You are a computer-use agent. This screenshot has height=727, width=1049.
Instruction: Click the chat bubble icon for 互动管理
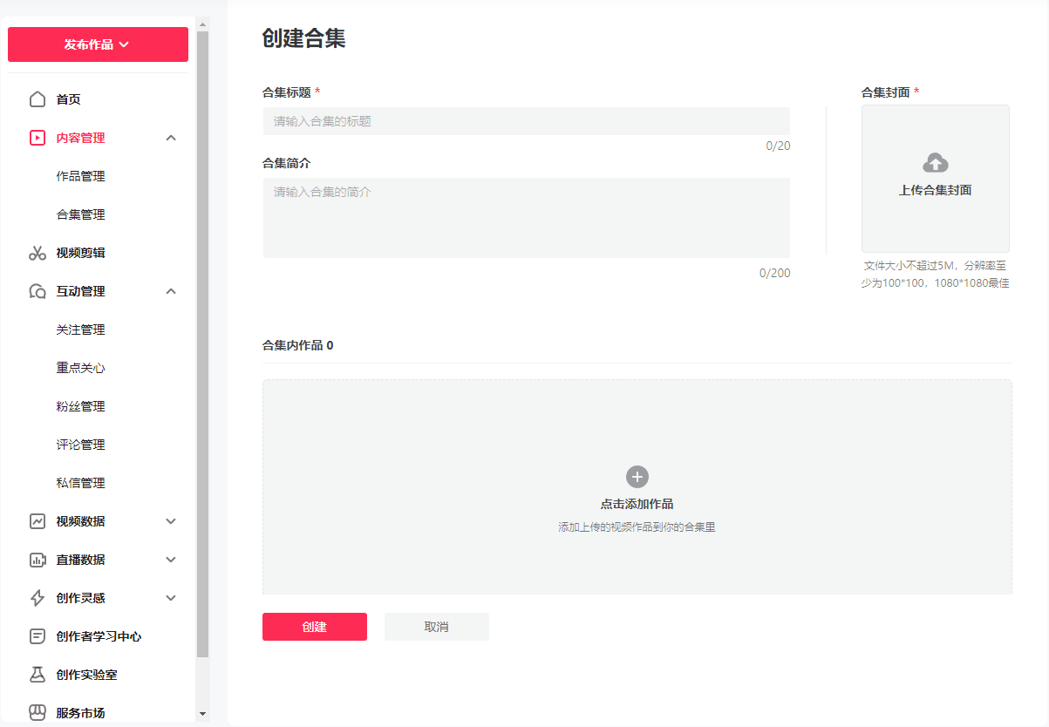(37, 291)
